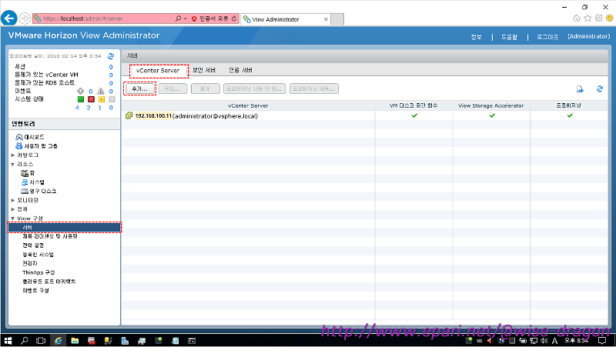Open the persistent disks item

coord(38,191)
